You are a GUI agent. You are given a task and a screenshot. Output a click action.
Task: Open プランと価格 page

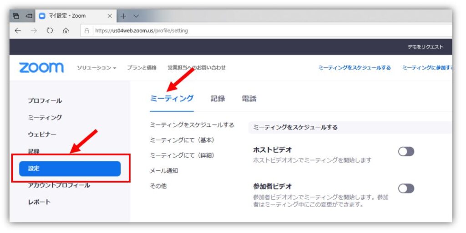(142, 68)
